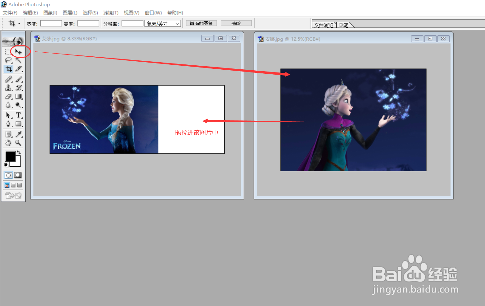The image size is (485, 306).
Task: Select the Lasso tool
Action: pyautogui.click(x=8, y=60)
